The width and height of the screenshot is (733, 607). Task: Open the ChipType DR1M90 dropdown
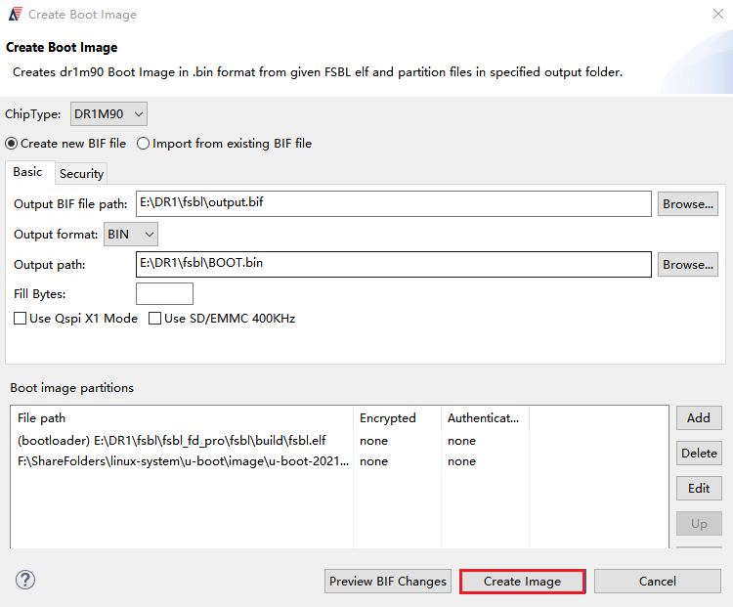click(108, 114)
